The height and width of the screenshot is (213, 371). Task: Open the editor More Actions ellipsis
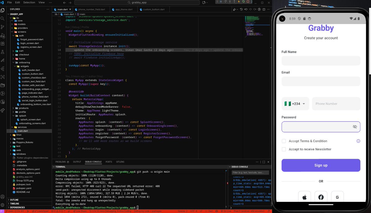268,9
